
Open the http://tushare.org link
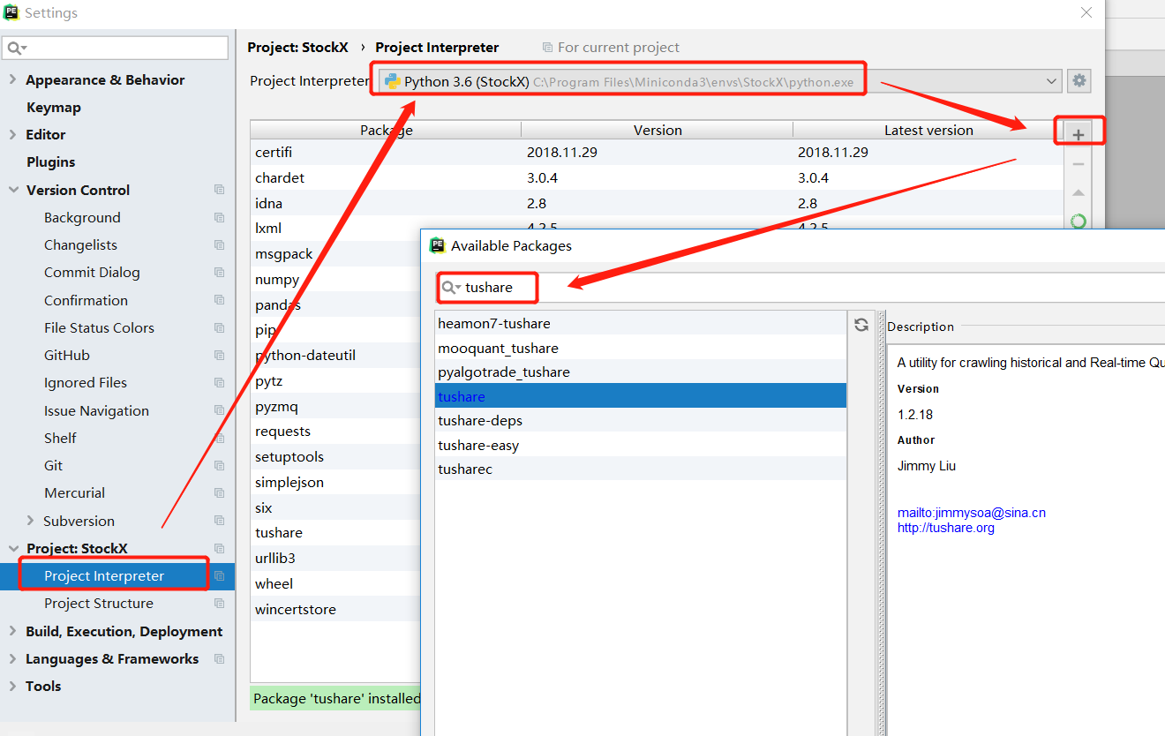946,528
